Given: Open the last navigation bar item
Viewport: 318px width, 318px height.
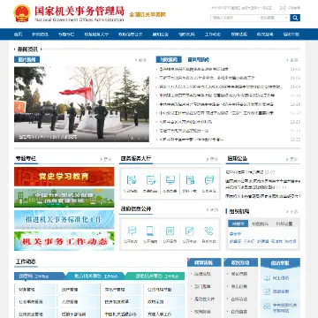Looking at the screenshot, I should (x=291, y=34).
